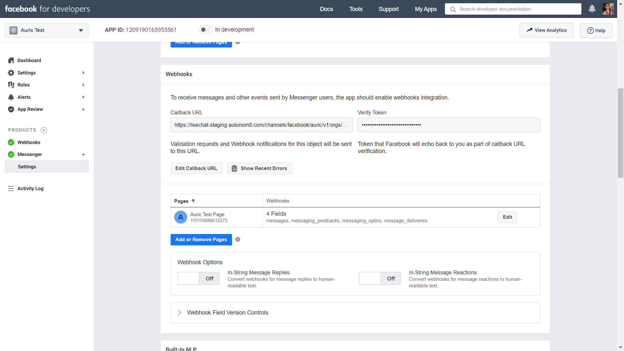
Task: Toggle In-String Message Replies switch
Action: (x=198, y=279)
